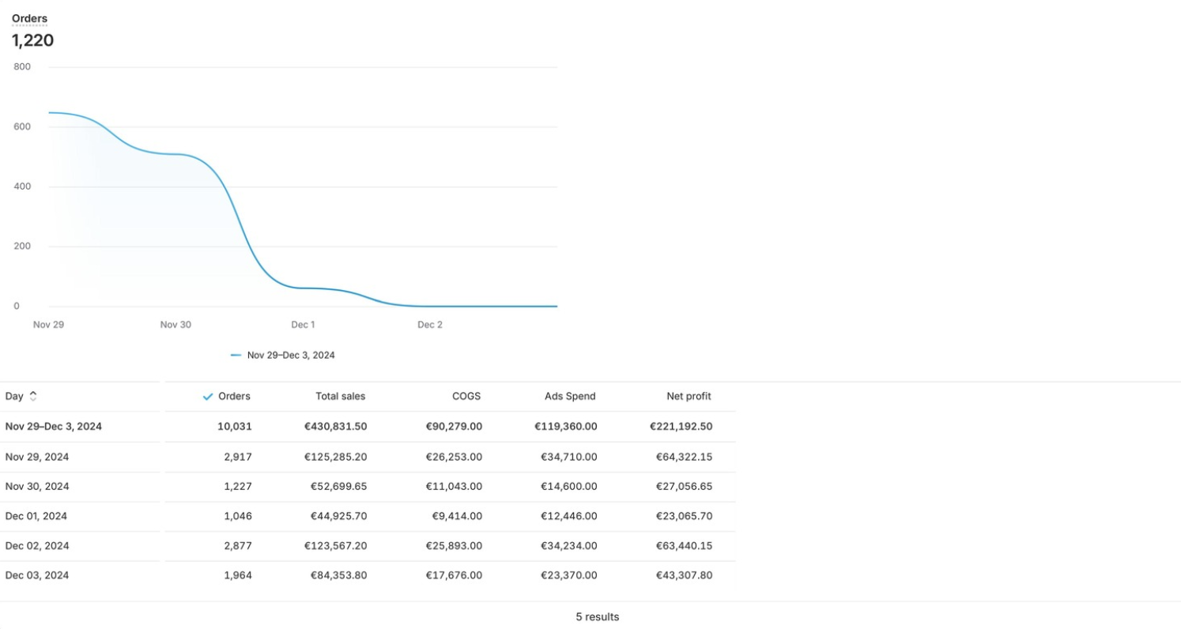Click the Orders column header
This screenshot has width=1181, height=629.
tap(234, 397)
